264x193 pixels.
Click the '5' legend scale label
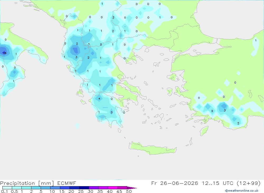41,191
